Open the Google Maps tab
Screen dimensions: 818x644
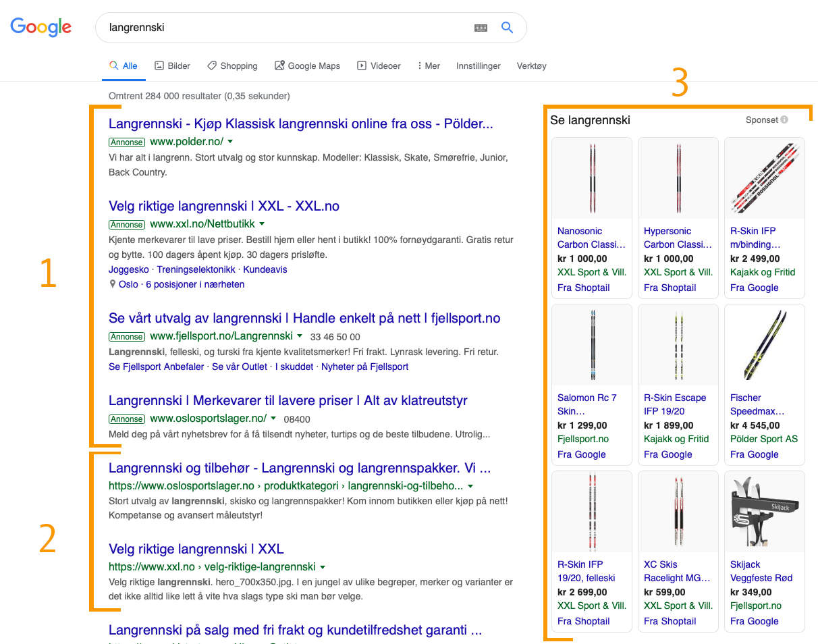click(x=307, y=65)
